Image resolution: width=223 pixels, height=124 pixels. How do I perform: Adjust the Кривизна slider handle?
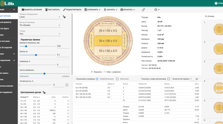(20, 65)
